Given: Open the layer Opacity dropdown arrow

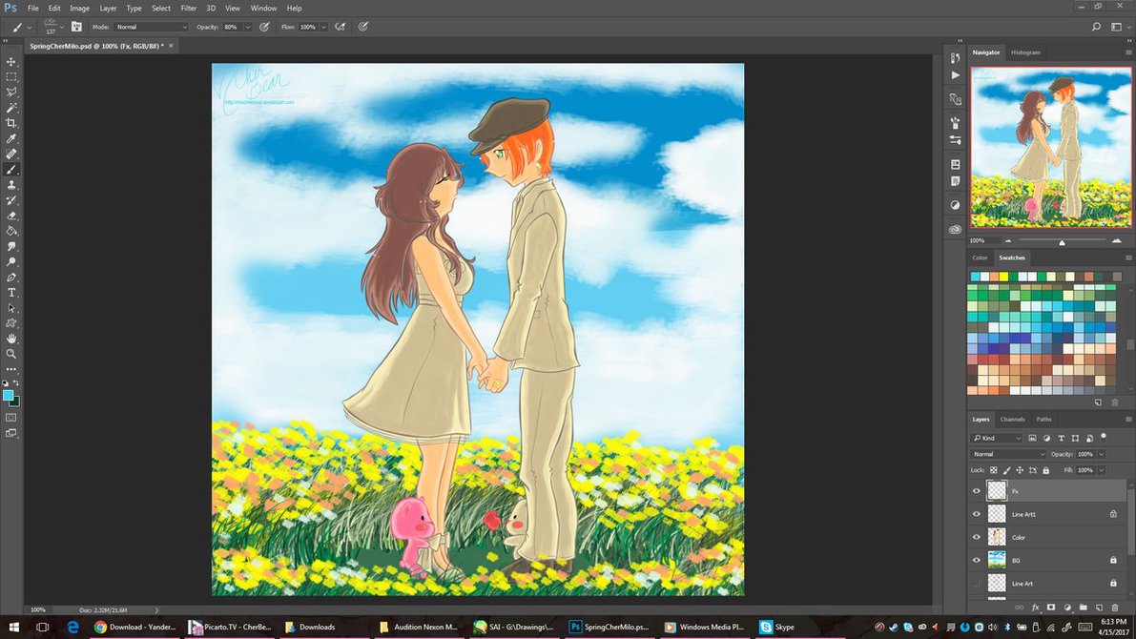Looking at the screenshot, I should (1102, 454).
